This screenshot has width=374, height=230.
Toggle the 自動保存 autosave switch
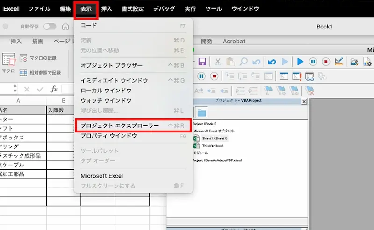click(50, 27)
